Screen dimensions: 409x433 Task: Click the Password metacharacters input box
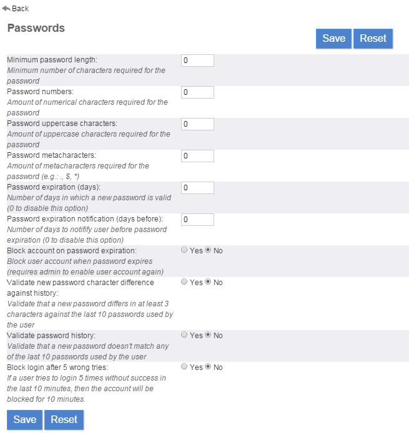[197, 156]
